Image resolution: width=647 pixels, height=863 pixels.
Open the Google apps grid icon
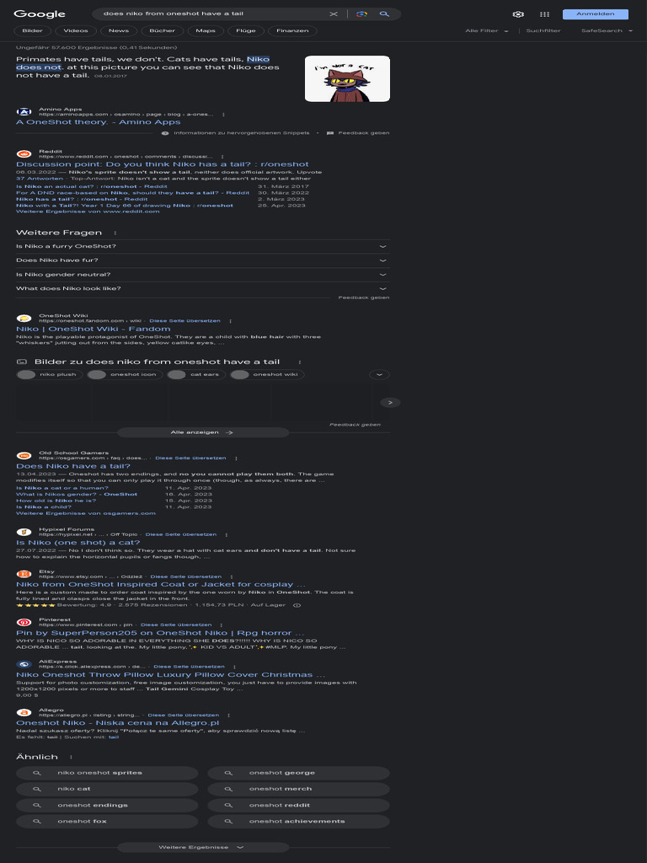[545, 14]
